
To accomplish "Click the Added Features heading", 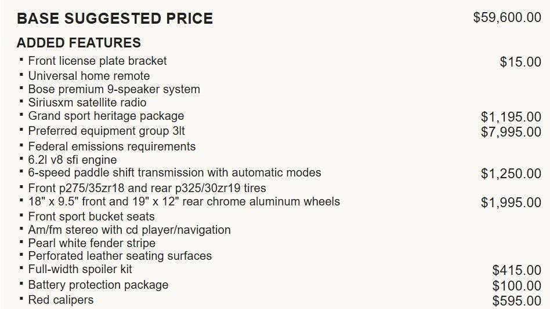I will (78, 43).
